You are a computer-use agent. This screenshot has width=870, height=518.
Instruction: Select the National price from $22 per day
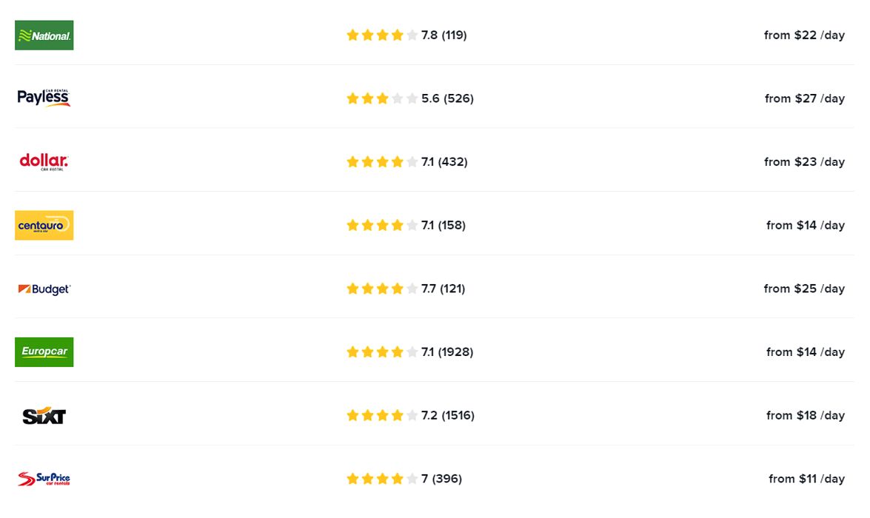804,36
